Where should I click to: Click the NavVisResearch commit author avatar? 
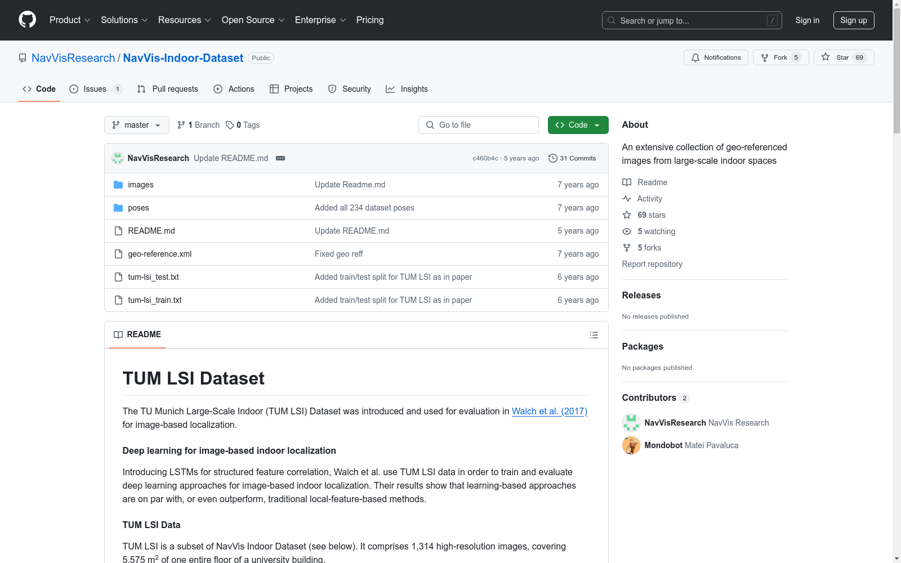click(x=118, y=158)
